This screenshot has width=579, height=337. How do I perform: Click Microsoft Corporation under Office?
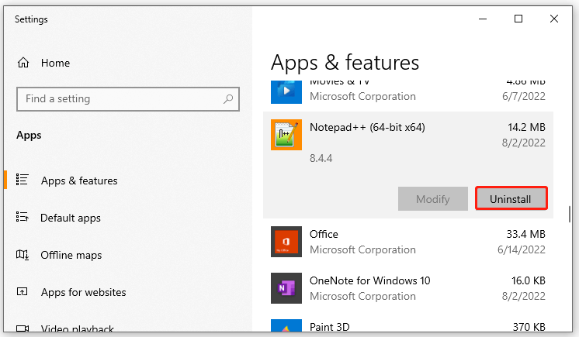coord(362,249)
